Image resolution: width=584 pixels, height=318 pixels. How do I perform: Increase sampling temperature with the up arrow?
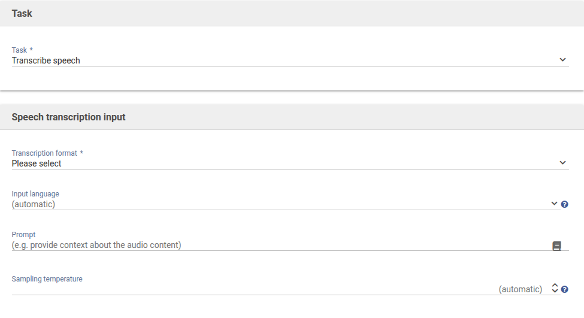pos(555,286)
